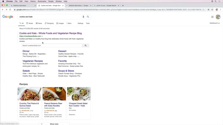Click the Google logo
223x125 pixels.
(x=8, y=17)
